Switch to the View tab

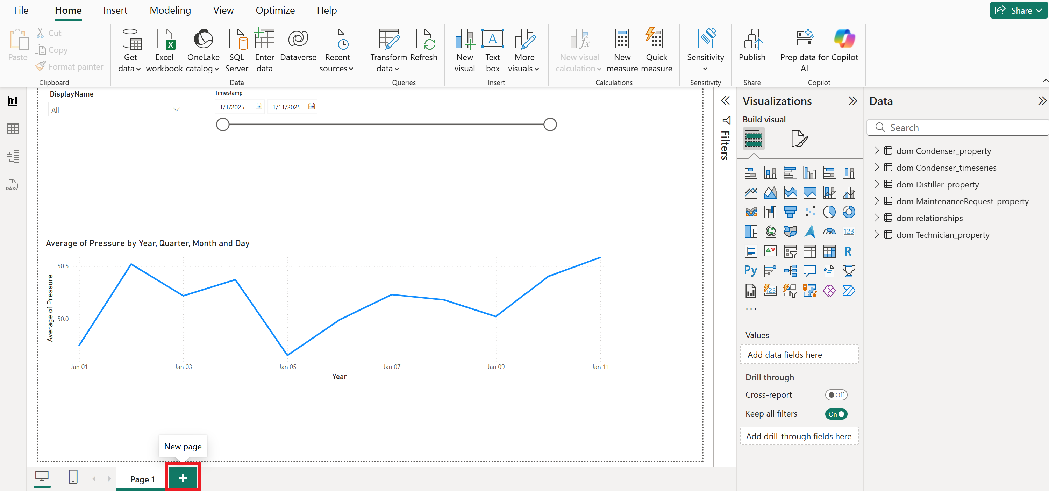(223, 10)
